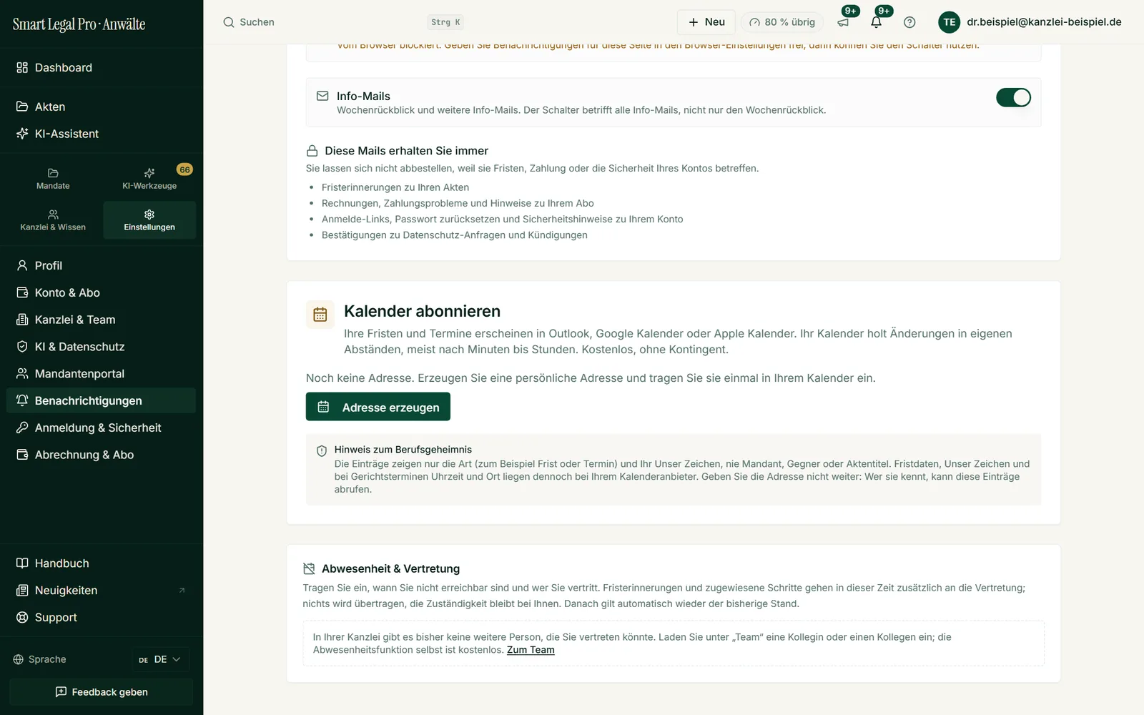Screen dimensions: 1144x715
Task: Switch to the Kanzlei & Wissen tab
Action: click(x=53, y=220)
